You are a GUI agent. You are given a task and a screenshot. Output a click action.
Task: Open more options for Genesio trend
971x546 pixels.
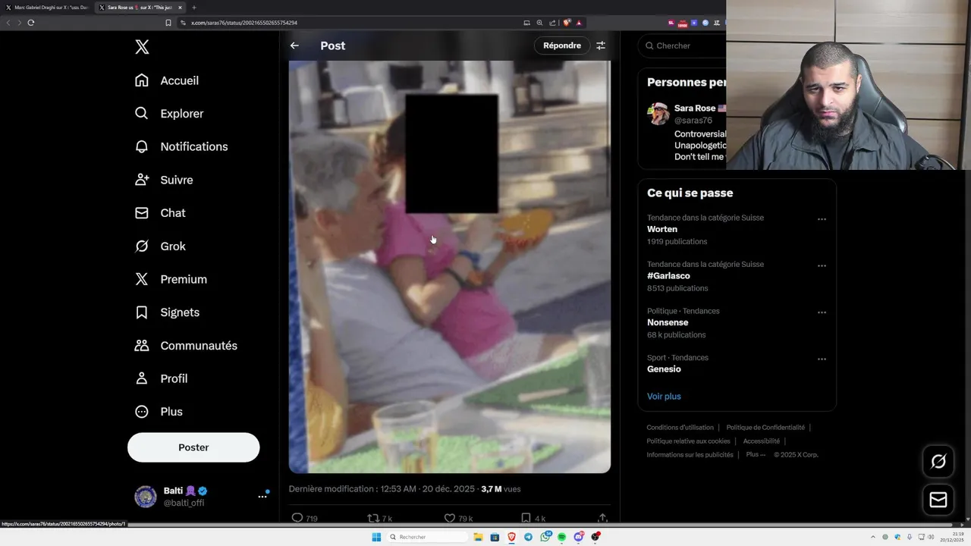pos(822,359)
